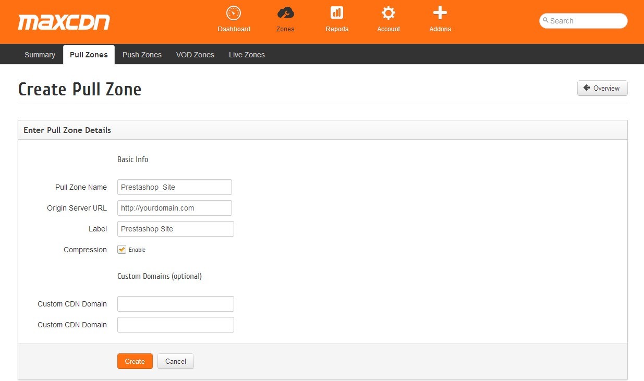Screen dimensions: 644x381
Task: Switch to the Push Zones tab
Action: click(x=142, y=55)
